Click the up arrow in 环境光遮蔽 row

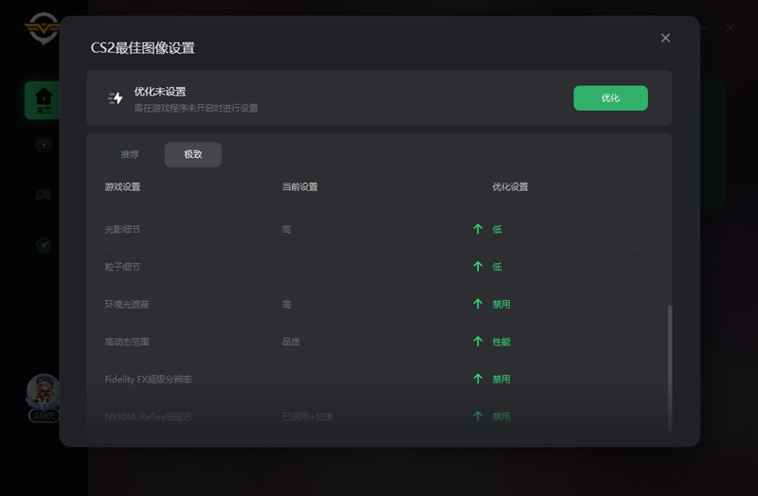[478, 304]
